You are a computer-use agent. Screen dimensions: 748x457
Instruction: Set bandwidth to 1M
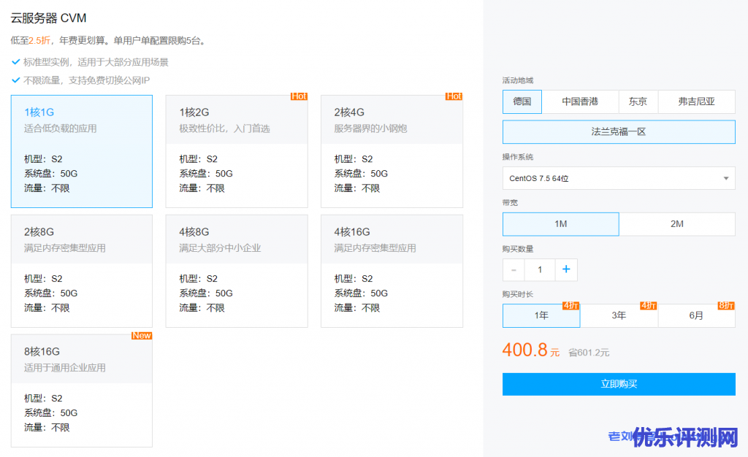(x=560, y=224)
